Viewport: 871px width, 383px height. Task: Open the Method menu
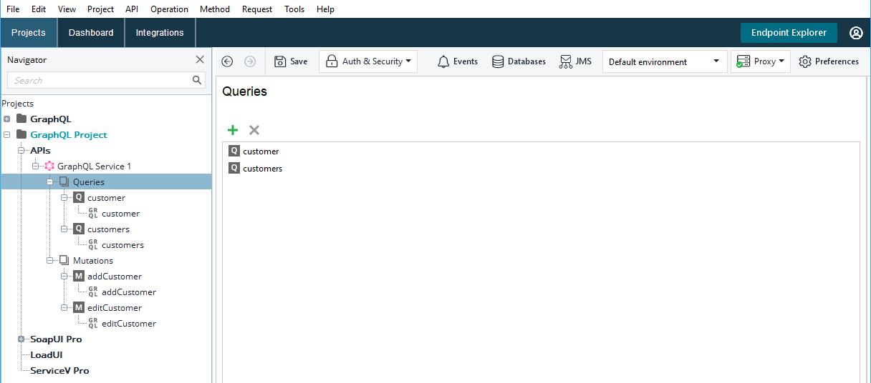(215, 9)
